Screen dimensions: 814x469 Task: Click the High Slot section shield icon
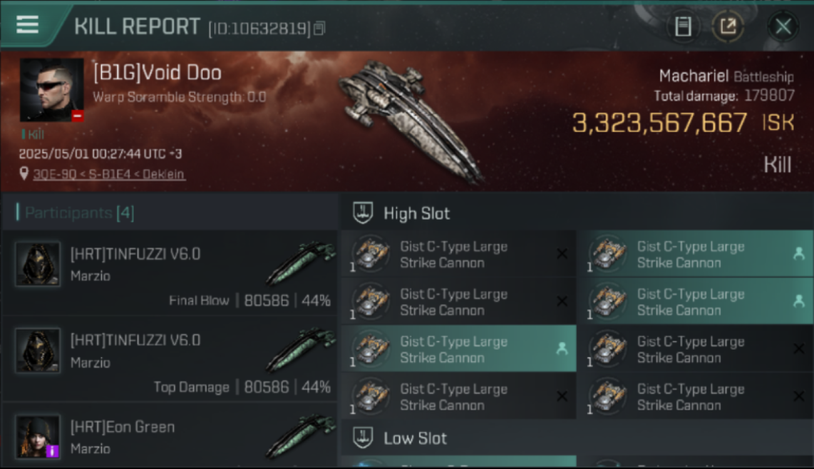[x=363, y=213]
